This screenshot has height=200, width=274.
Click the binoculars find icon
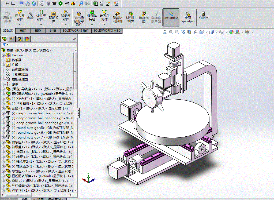[87, 3]
